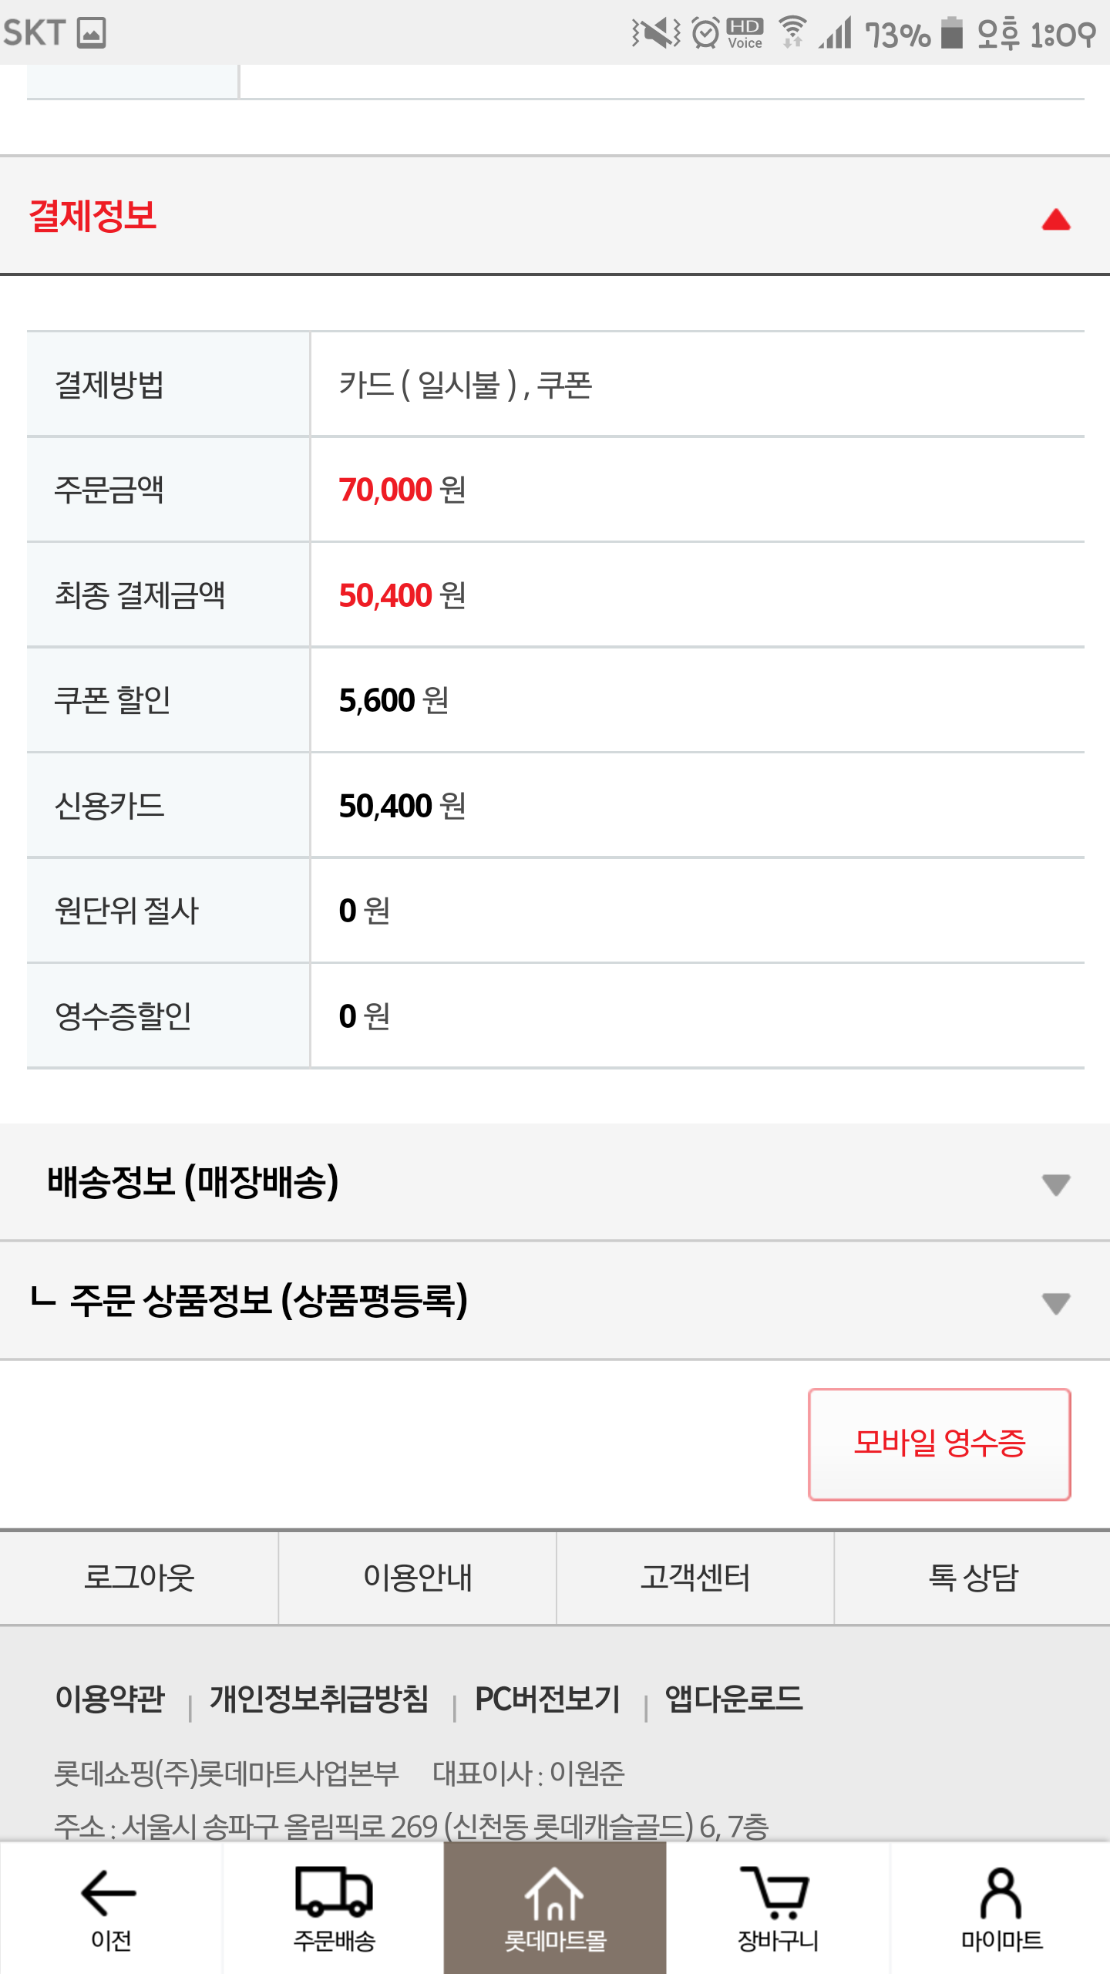This screenshot has height=1974, width=1110.
Task: Tap the battery status icon
Action: pyautogui.click(x=952, y=33)
